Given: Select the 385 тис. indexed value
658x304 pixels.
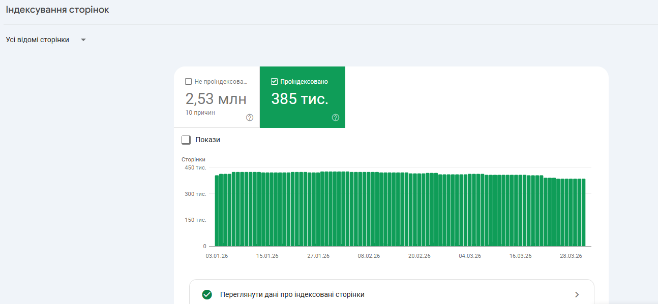Looking at the screenshot, I should point(300,98).
